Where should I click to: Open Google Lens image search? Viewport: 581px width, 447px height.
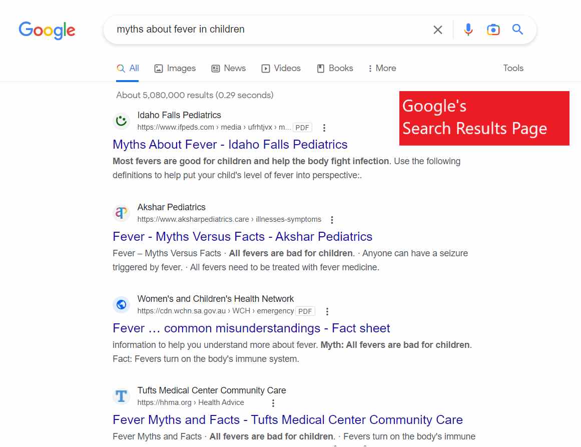click(x=493, y=30)
